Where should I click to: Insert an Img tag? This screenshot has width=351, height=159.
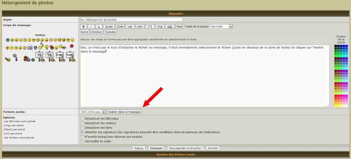click(x=160, y=26)
